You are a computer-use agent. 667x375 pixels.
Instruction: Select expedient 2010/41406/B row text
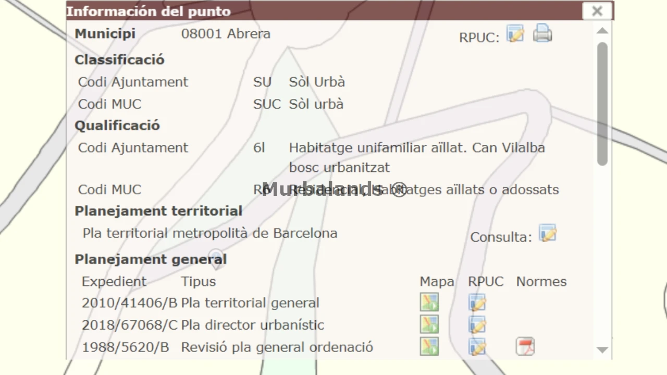pos(129,303)
